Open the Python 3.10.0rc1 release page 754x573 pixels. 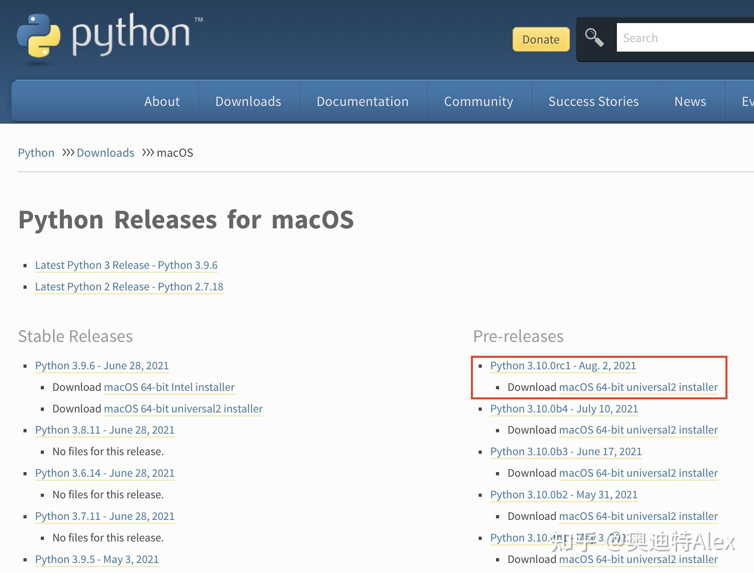pos(563,365)
